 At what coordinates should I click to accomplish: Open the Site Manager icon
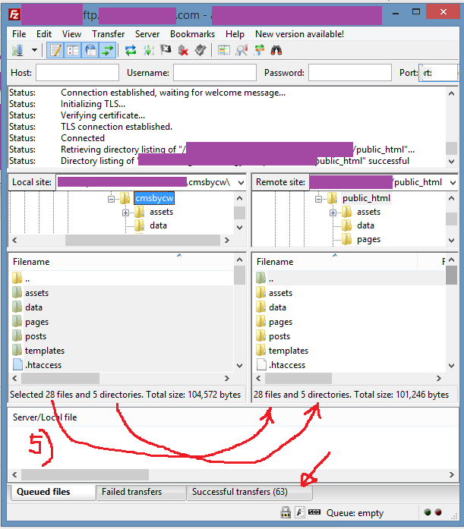(17, 51)
